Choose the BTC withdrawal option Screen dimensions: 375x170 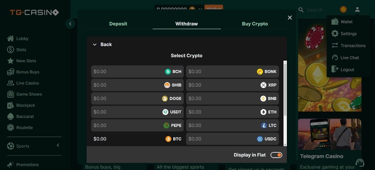tap(137, 139)
